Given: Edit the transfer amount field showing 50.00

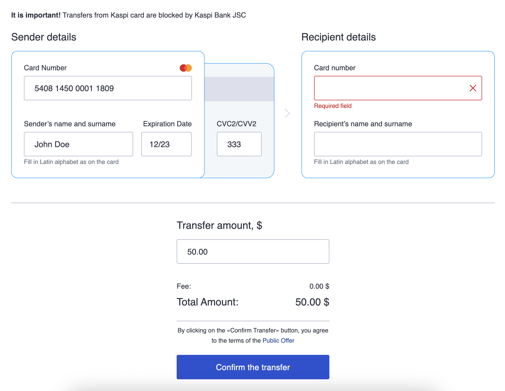Looking at the screenshot, I should (x=253, y=252).
